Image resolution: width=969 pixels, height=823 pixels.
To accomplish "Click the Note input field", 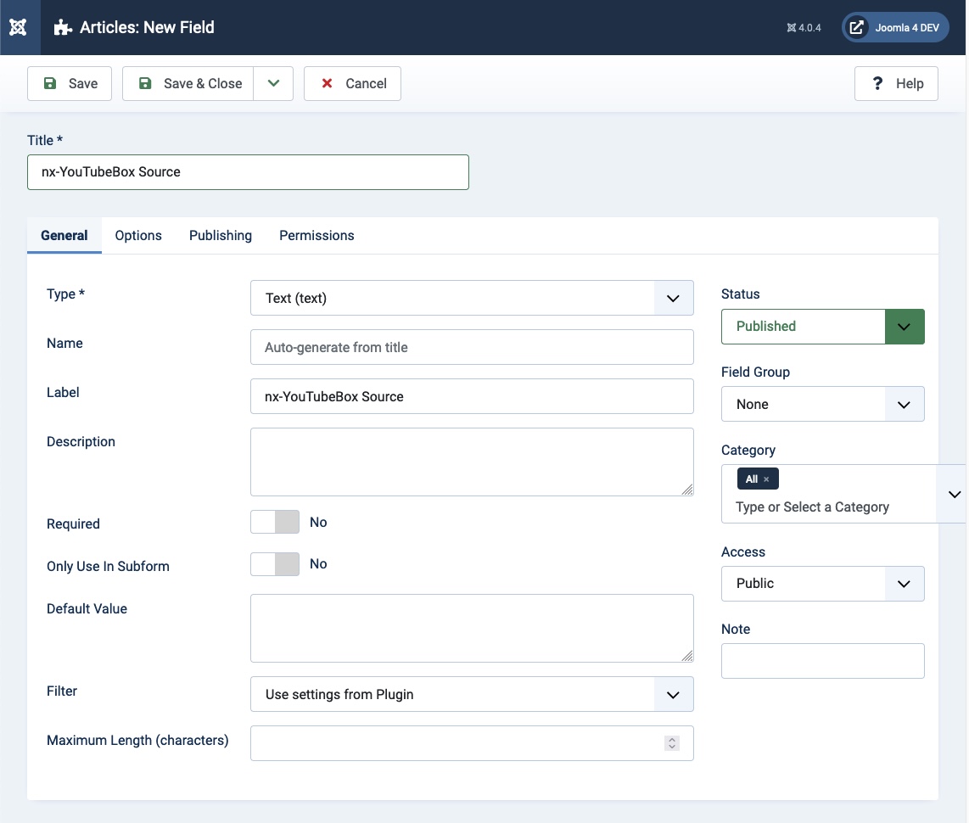I will click(822, 661).
